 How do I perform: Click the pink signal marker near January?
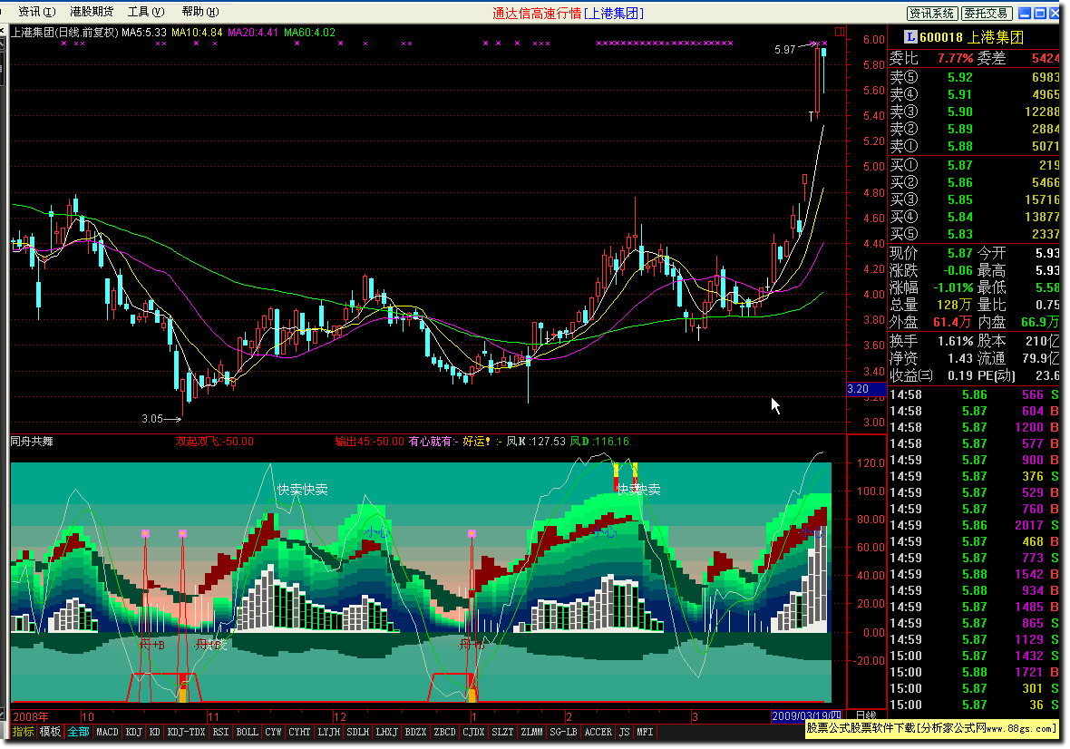click(x=472, y=533)
